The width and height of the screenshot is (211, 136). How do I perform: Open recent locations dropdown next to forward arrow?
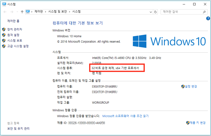pos(17,12)
